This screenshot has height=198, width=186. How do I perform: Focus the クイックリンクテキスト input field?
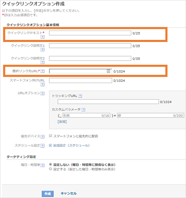pyautogui.click(x=90, y=33)
